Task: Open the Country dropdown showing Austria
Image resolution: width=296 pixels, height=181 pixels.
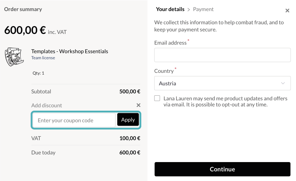Action: [222, 83]
